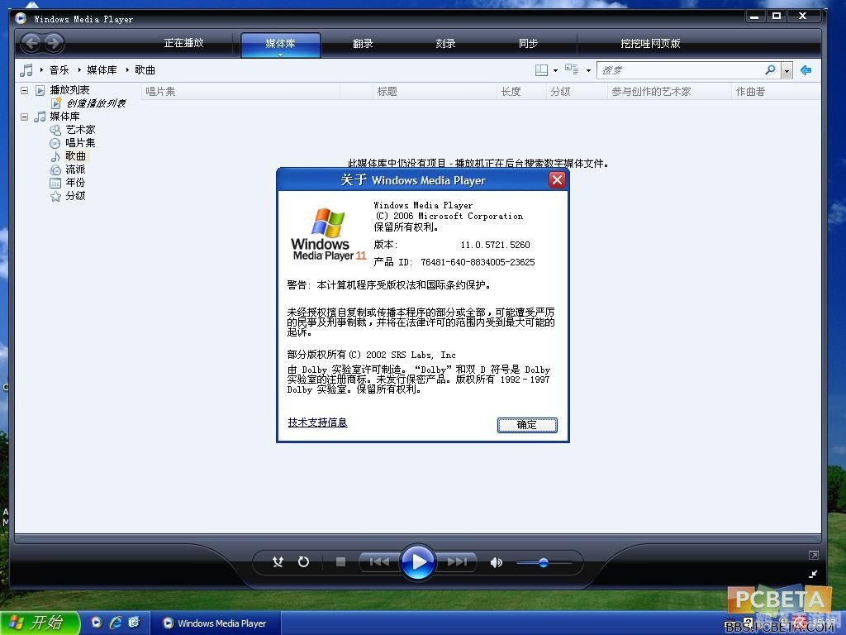Adjust the volume slider

(544, 561)
